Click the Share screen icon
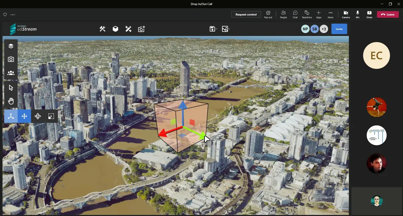The width and height of the screenshot is (403, 216). [x=369, y=14]
